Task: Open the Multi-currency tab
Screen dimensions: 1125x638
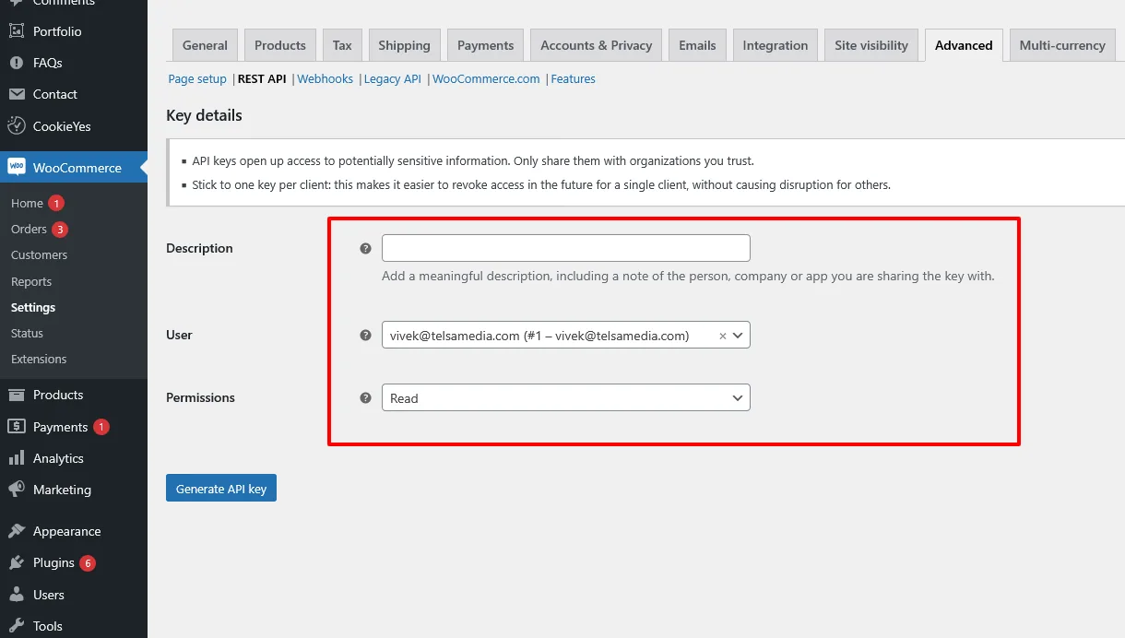Action: click(x=1062, y=45)
